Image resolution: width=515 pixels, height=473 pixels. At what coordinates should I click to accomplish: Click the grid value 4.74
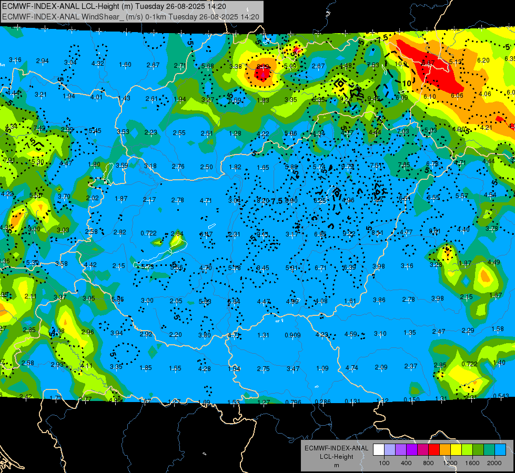[352, 368]
